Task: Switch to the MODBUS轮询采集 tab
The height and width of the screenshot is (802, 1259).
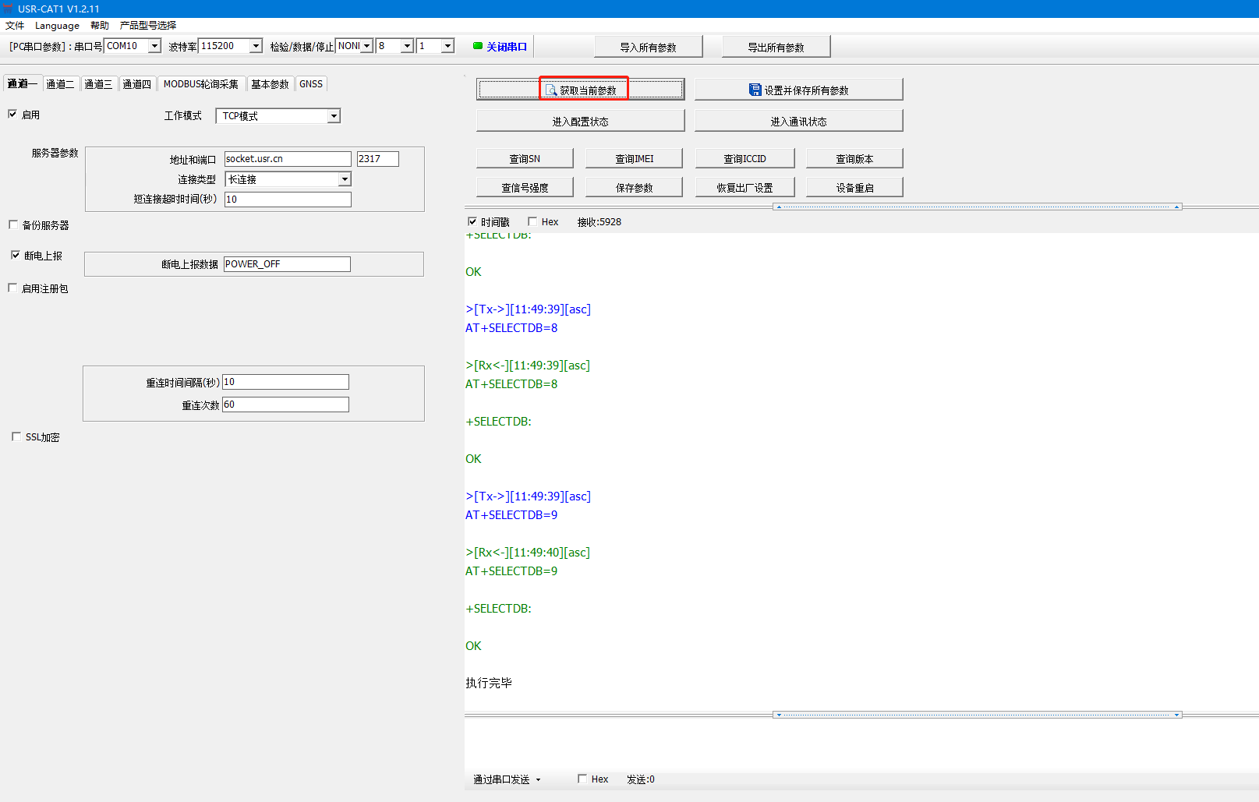Action: click(200, 84)
